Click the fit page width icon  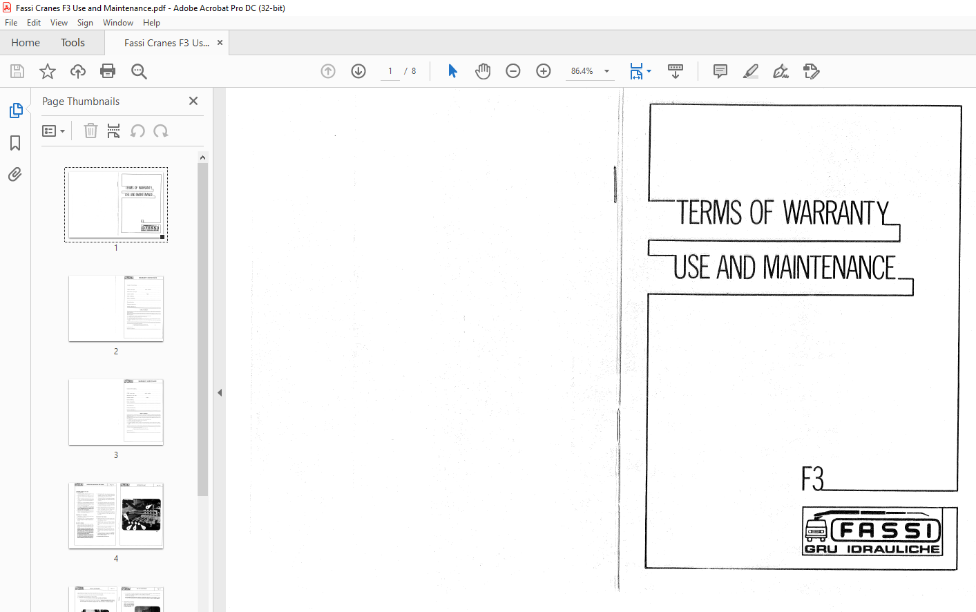tap(636, 71)
